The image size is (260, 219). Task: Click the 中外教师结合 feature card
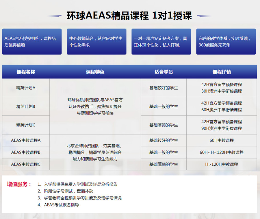[96, 41]
